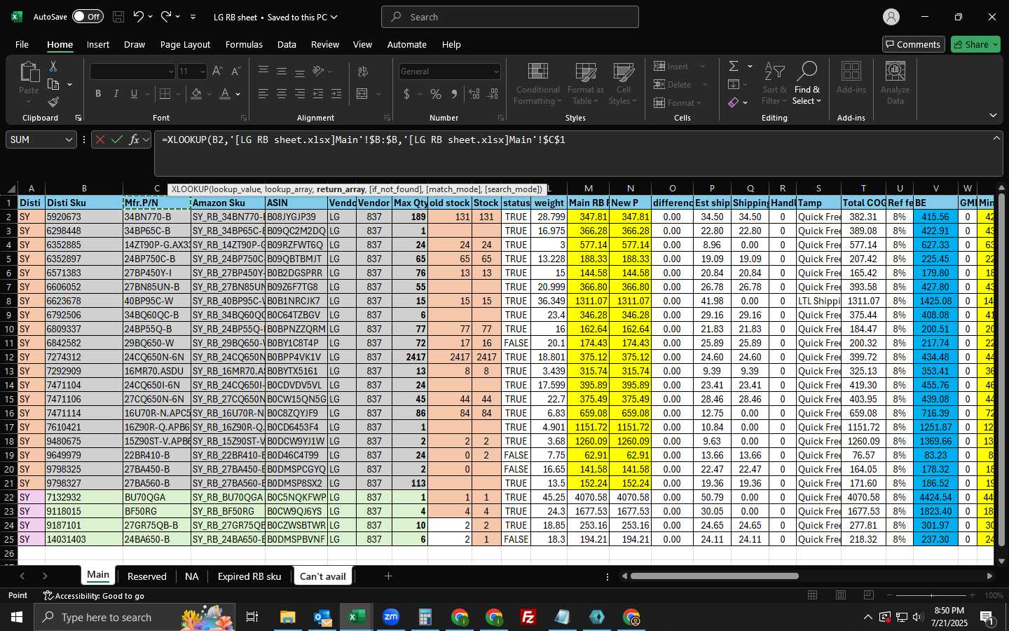Click the Increase Font Size icon
1009x631 pixels.
[217, 72]
